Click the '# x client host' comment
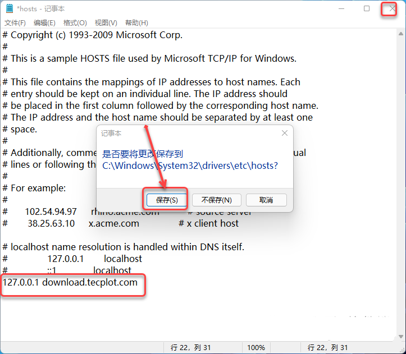The width and height of the screenshot is (406, 354). (x=209, y=223)
